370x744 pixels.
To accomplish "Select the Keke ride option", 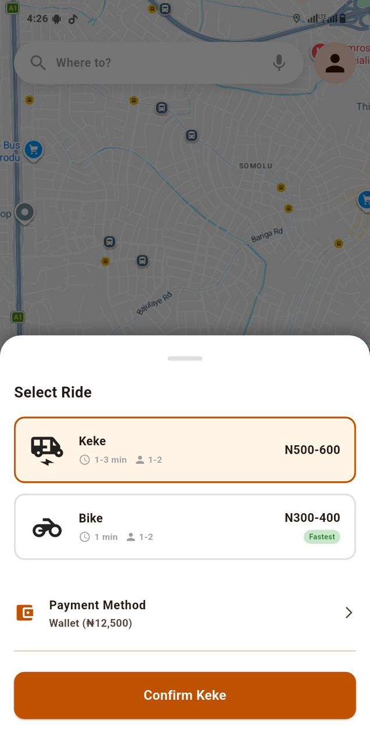I will point(184,449).
